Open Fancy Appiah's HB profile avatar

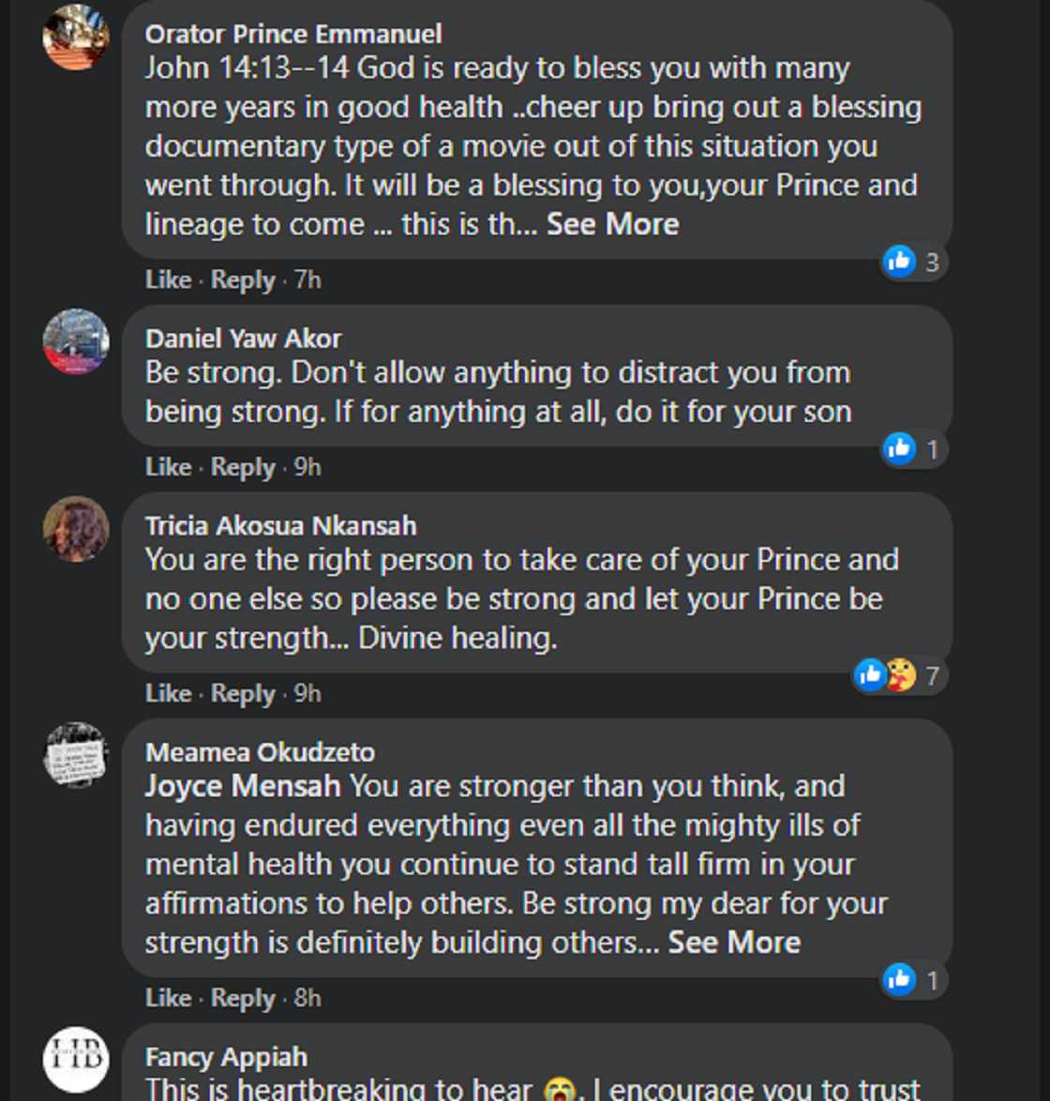(76, 1060)
